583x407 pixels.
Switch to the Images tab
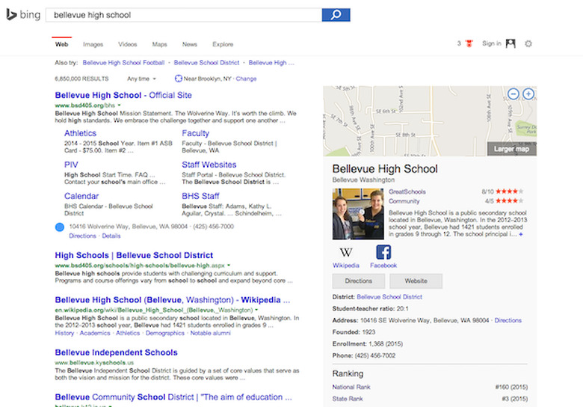93,44
